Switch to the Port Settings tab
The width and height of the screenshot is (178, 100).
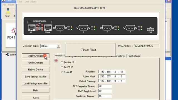134,56
